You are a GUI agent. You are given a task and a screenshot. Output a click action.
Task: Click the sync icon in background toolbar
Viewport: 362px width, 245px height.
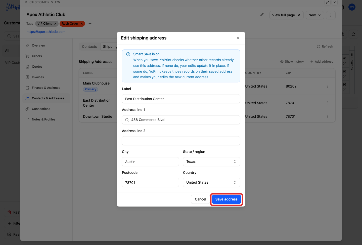tap(353, 34)
